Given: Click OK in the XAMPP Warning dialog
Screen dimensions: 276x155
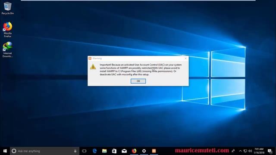Looking at the screenshot, I should point(138,81).
